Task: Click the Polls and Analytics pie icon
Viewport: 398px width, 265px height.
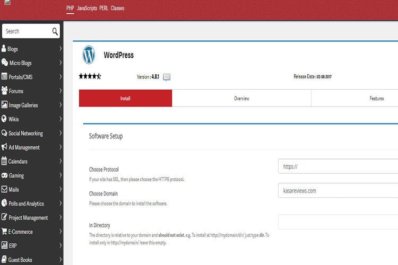Action: click(x=4, y=202)
